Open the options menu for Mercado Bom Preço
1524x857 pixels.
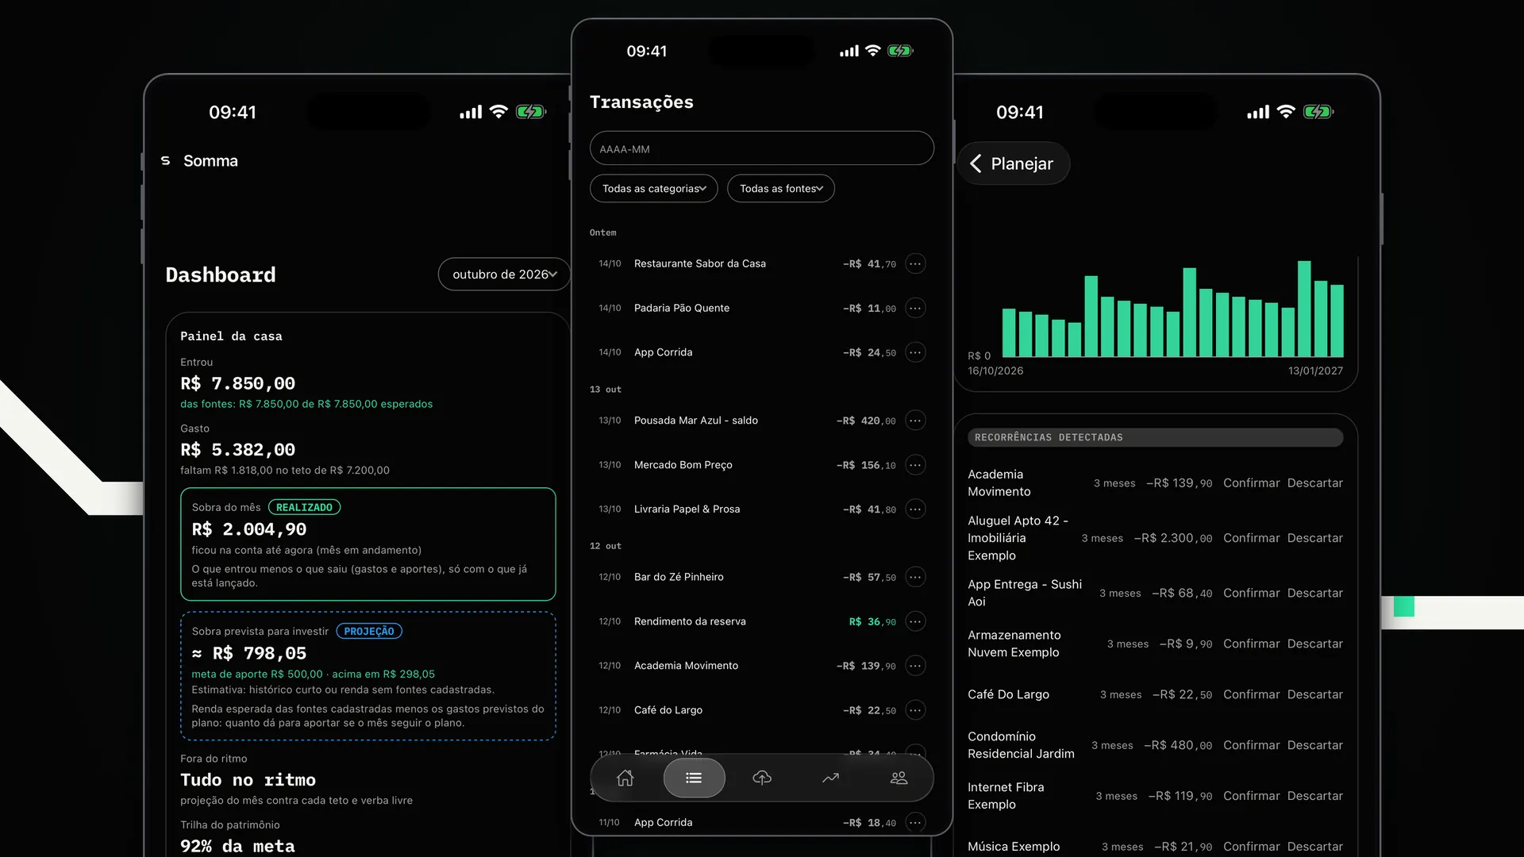915,465
